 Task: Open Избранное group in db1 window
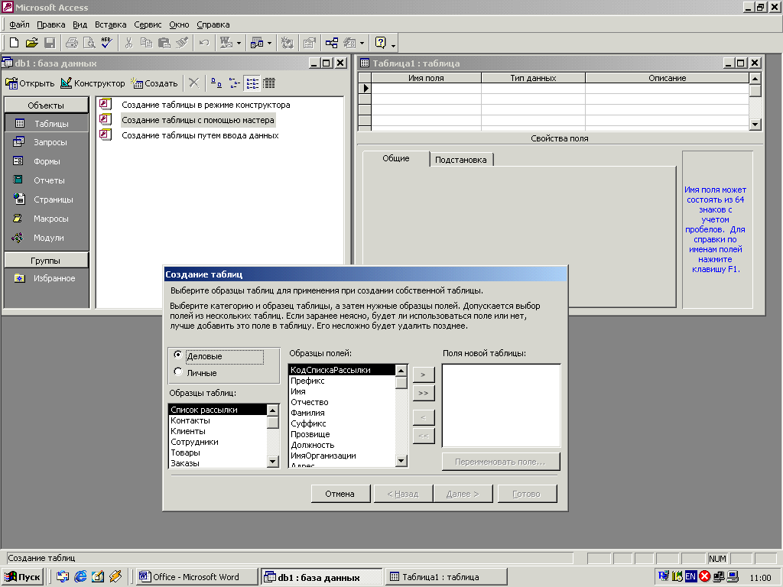(x=46, y=278)
